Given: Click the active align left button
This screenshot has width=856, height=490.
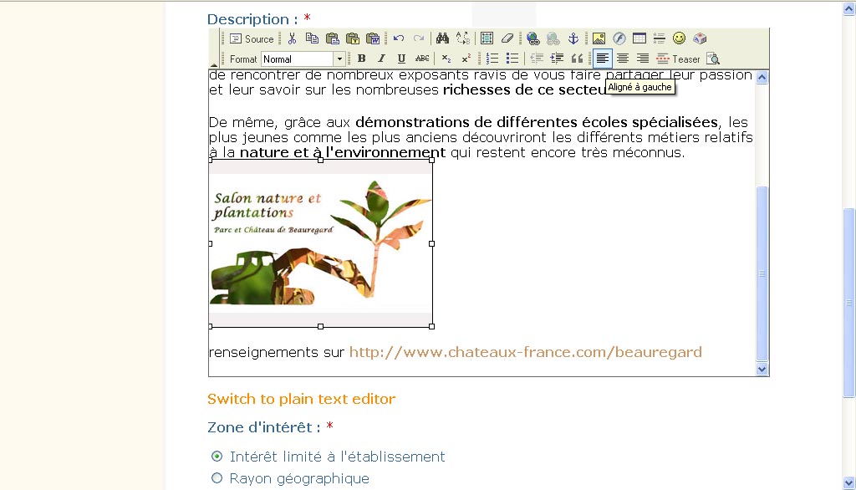Looking at the screenshot, I should (x=602, y=59).
